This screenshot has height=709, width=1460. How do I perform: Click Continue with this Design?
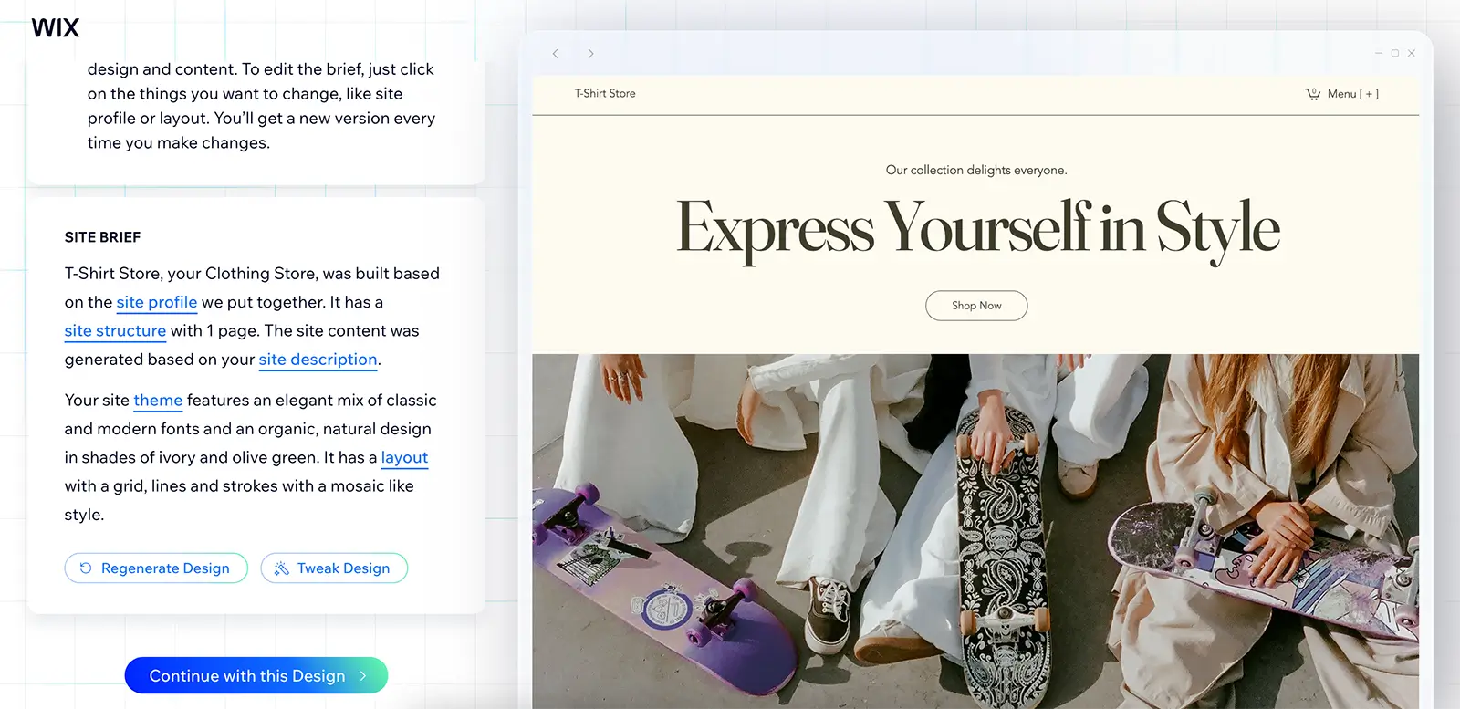click(256, 675)
